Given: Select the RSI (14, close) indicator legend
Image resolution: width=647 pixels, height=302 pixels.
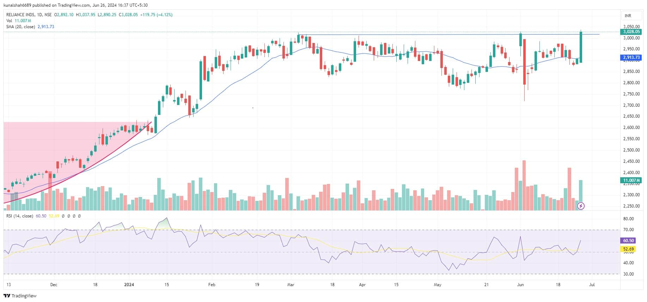Looking at the screenshot, I should tap(20, 216).
